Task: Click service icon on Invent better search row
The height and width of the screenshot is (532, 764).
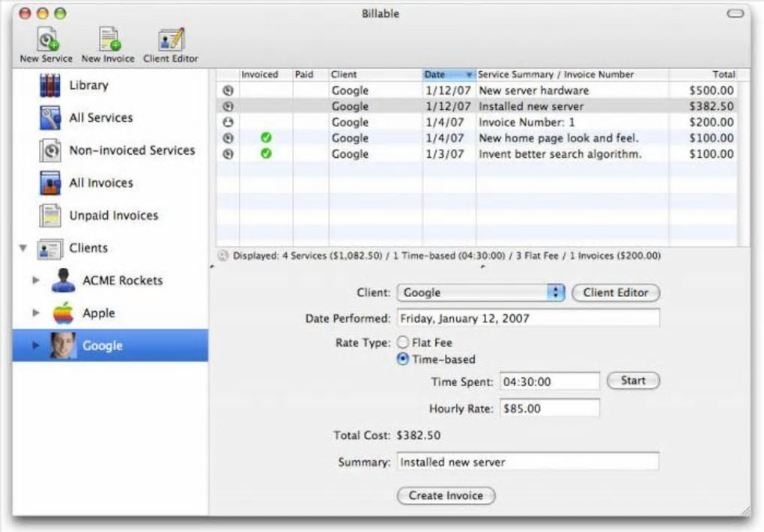Action: pos(228,154)
